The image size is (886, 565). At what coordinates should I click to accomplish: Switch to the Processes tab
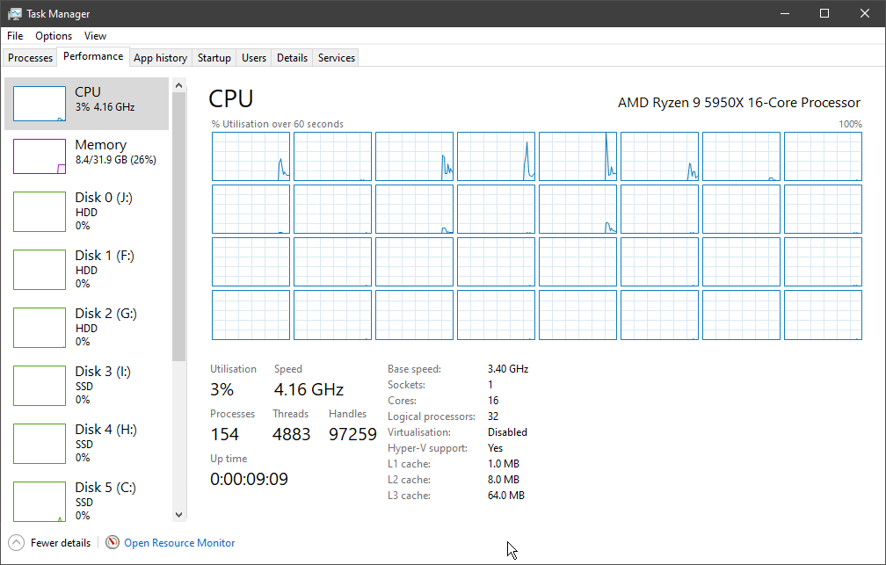pos(30,58)
